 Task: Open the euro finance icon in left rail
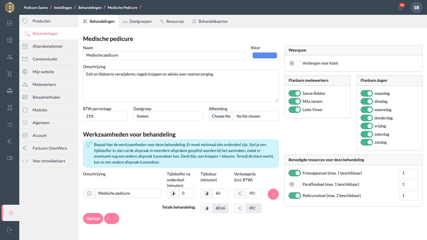click(9, 142)
